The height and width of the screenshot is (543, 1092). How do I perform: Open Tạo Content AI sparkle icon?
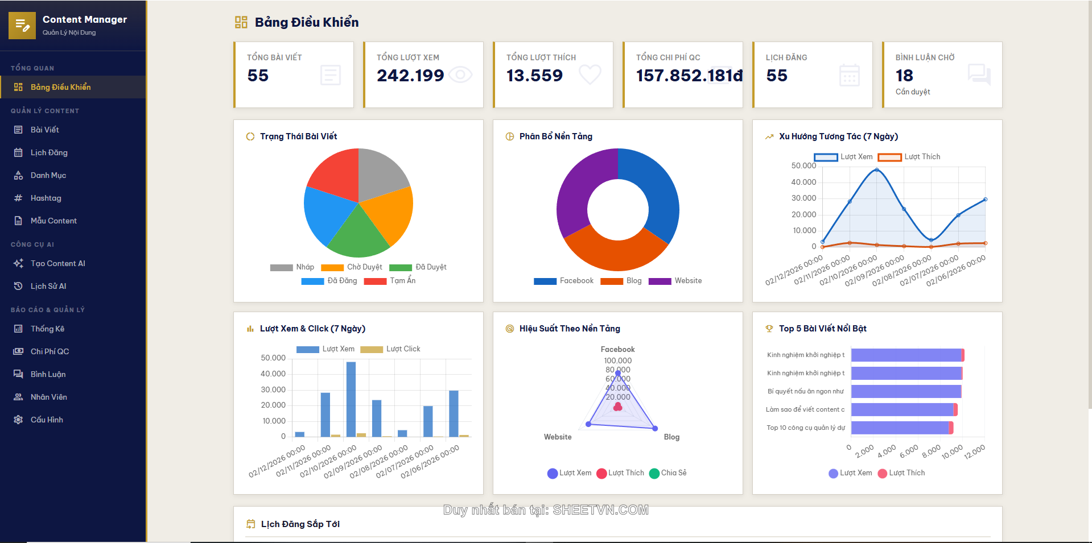point(18,263)
